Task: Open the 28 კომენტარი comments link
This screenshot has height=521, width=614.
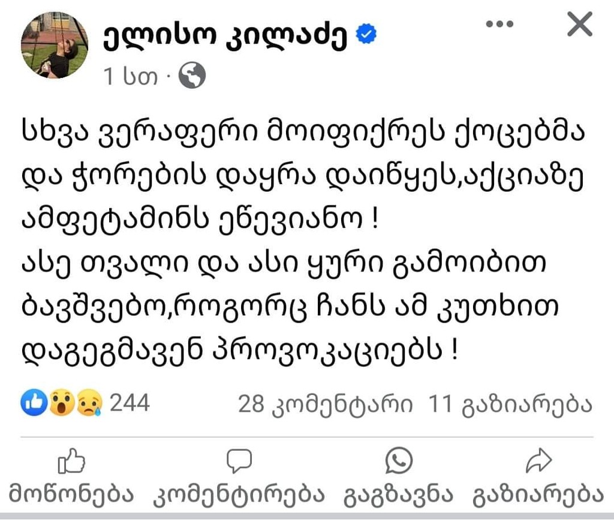Action: coord(325,405)
